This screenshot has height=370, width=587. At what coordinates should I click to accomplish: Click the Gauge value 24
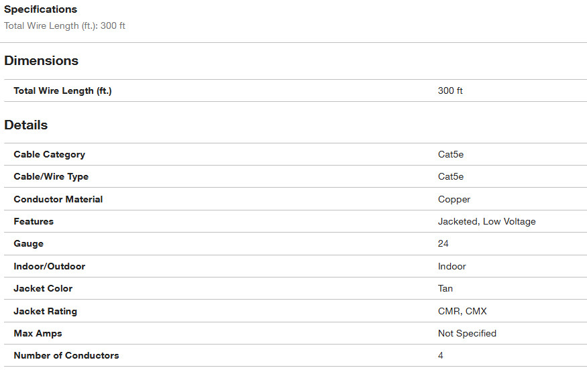[x=443, y=243]
